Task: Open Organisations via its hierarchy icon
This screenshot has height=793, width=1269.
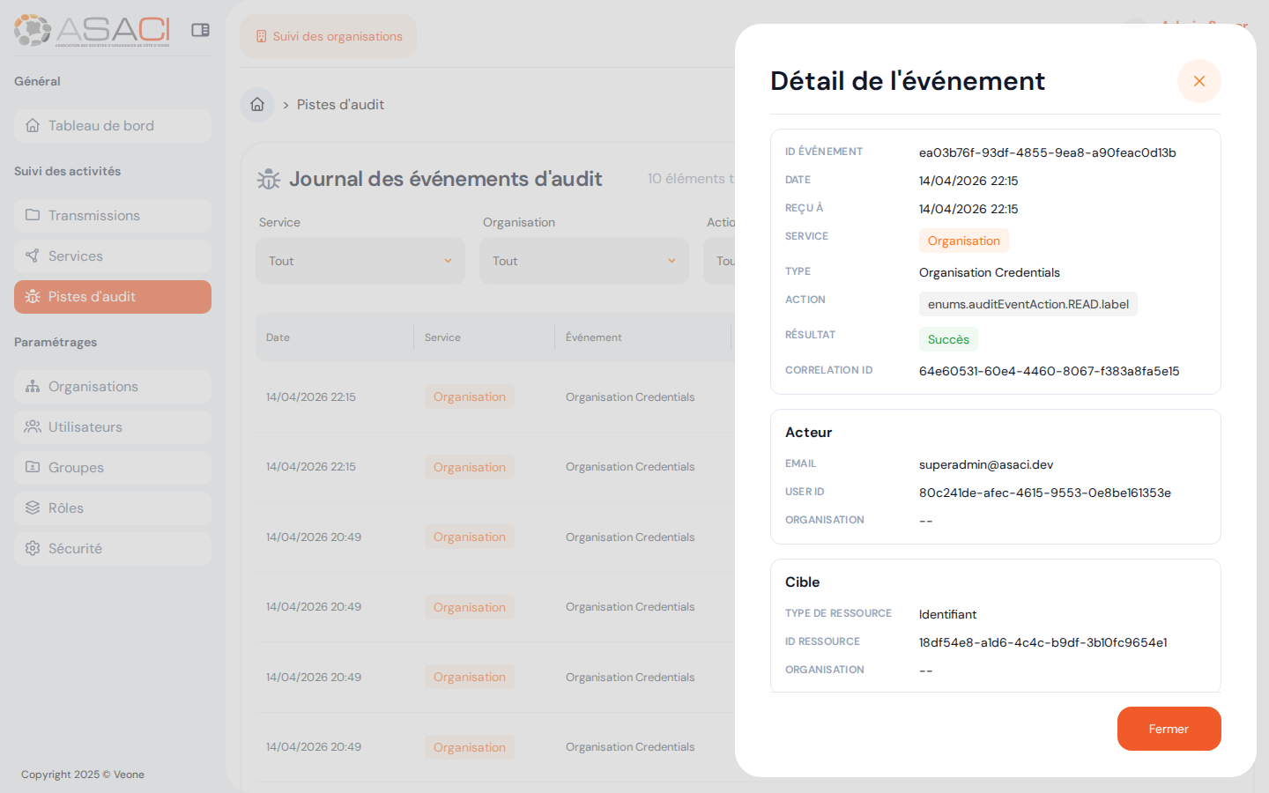Action: pyautogui.click(x=34, y=386)
